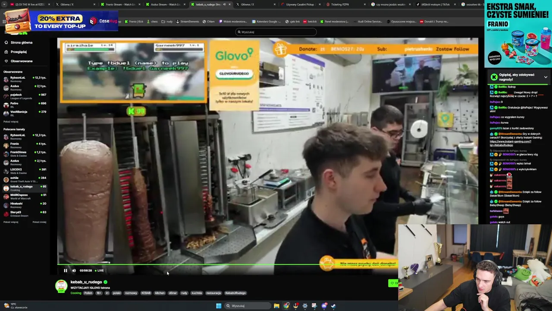Open LOCOV2 channel in recommended list
Viewport: 552px width, 311px height.
(x=25, y=171)
